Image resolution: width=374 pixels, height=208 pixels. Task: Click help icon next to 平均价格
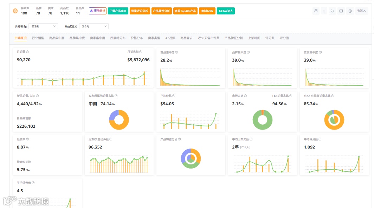click(174, 96)
